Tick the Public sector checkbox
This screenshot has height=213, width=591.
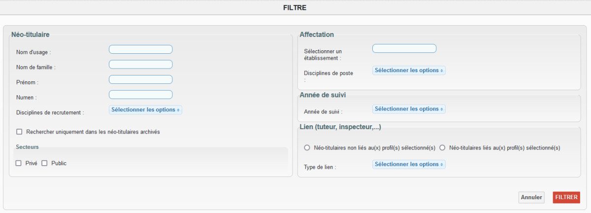click(x=44, y=163)
